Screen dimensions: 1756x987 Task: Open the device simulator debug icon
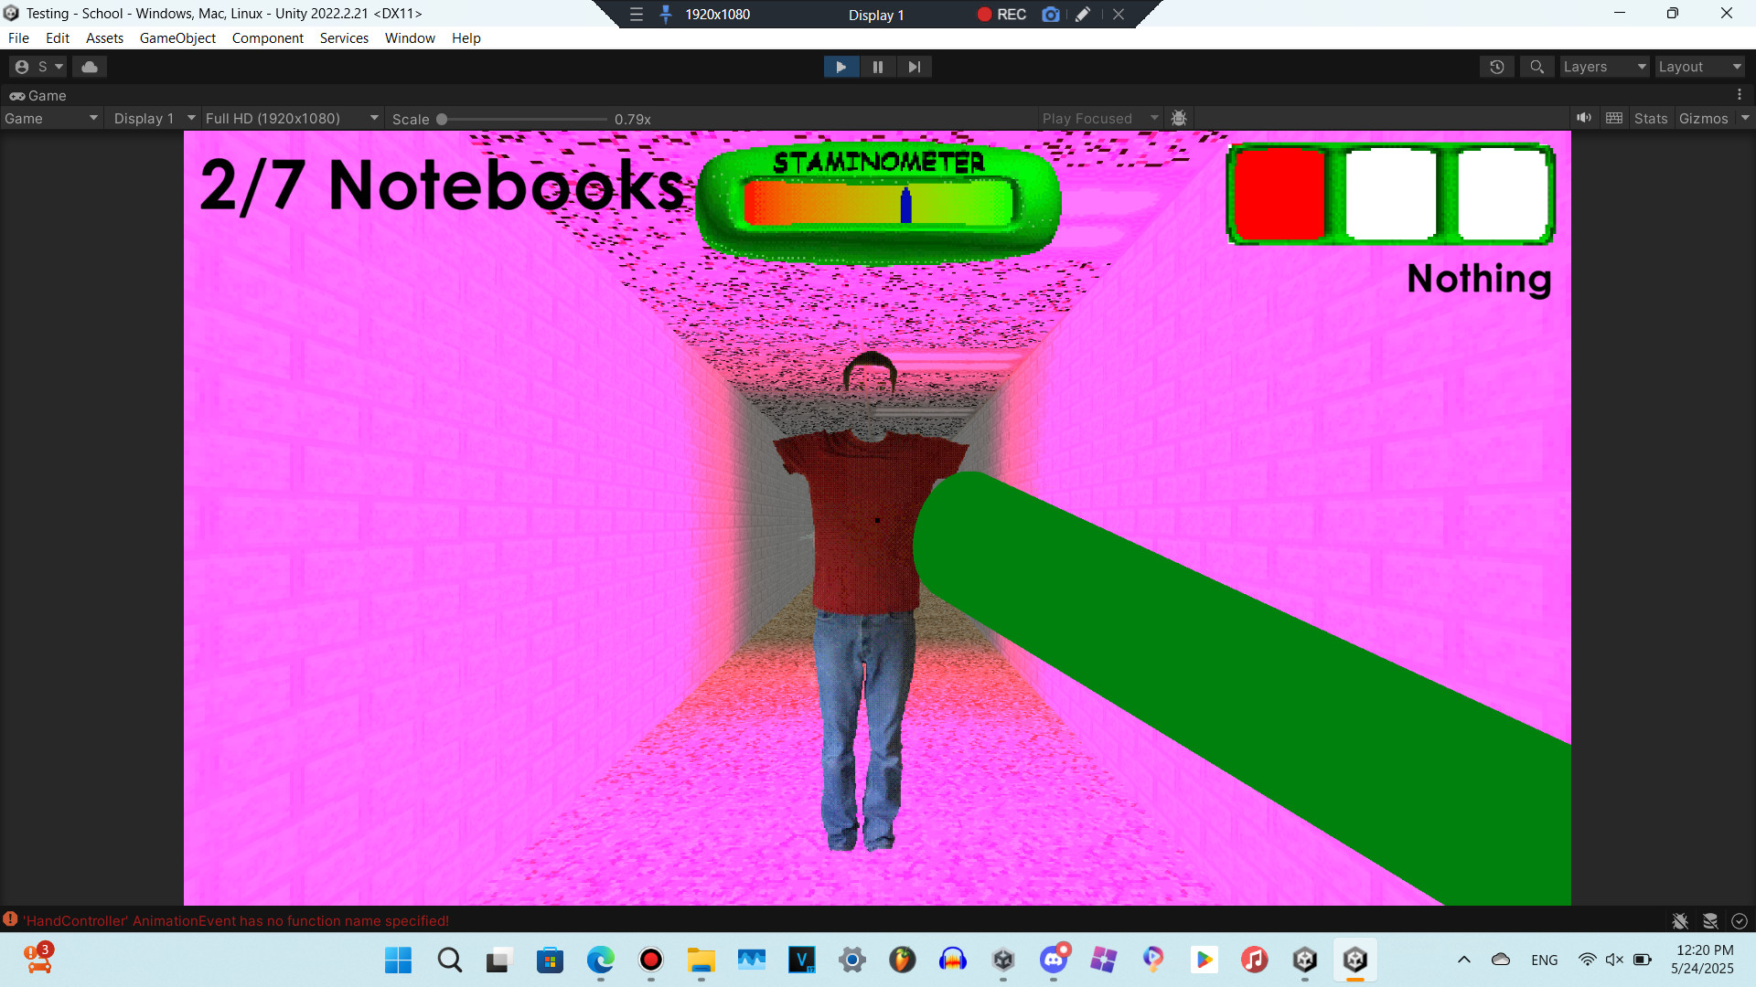click(x=1179, y=118)
